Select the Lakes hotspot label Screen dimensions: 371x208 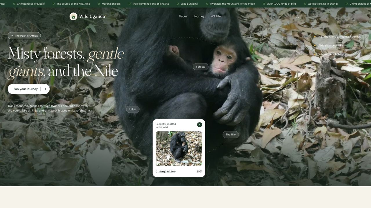[133, 109]
